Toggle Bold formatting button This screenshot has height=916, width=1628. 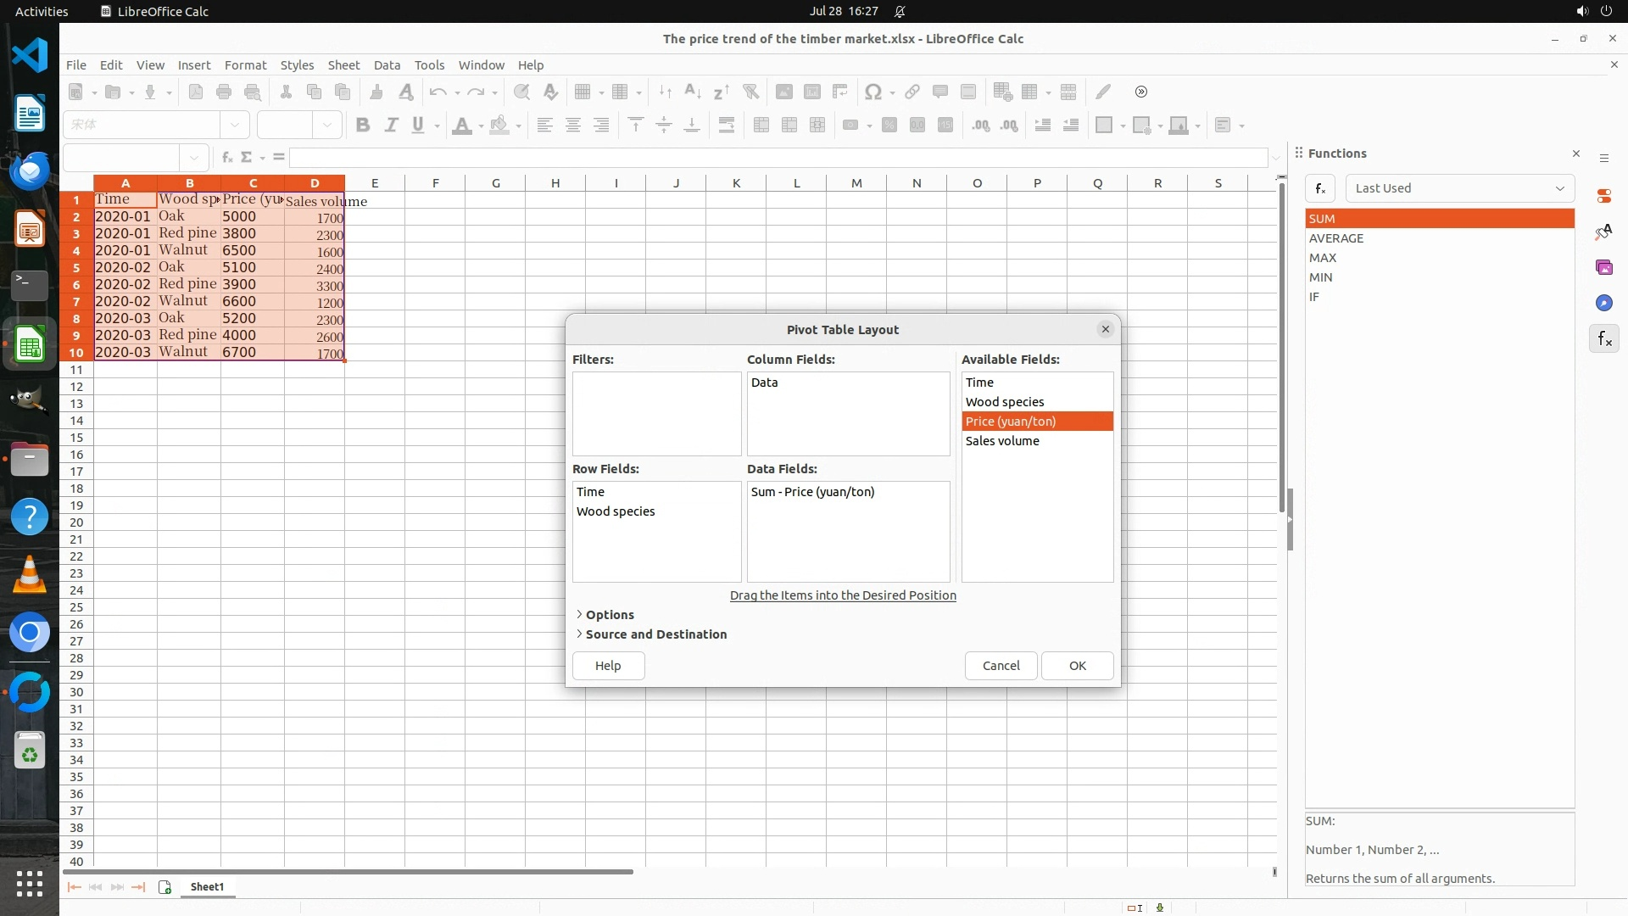click(x=363, y=126)
